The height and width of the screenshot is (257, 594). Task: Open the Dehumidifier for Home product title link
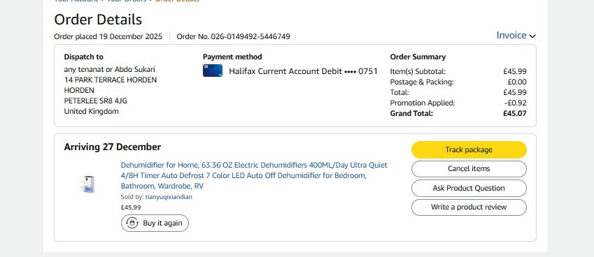click(254, 175)
